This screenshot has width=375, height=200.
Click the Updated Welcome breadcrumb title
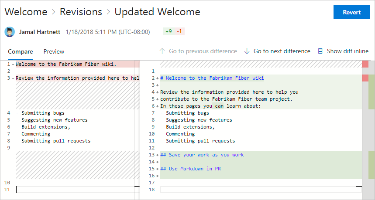click(x=157, y=12)
